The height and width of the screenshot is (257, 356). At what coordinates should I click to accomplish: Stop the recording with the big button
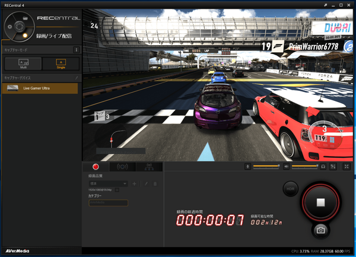pos(320,202)
